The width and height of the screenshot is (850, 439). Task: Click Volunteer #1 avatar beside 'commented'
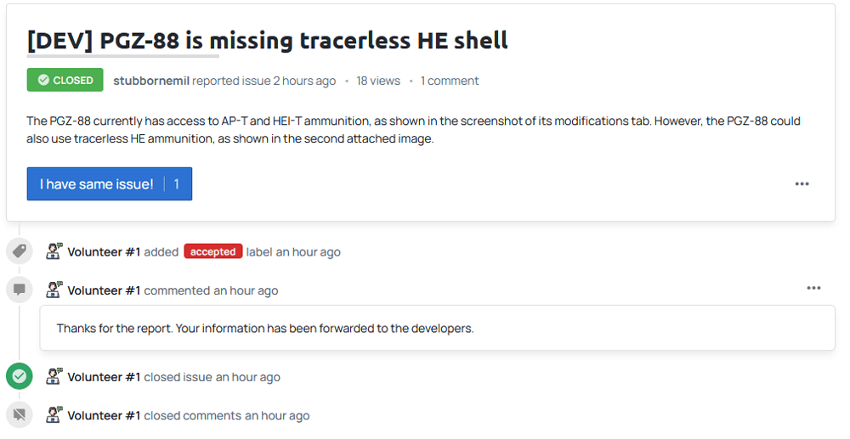(x=54, y=290)
